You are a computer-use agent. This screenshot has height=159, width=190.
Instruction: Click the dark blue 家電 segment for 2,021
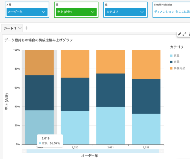click(x=110, y=90)
